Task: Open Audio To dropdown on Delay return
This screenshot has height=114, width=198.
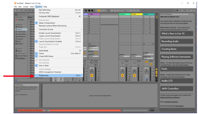Action: (x=137, y=56)
